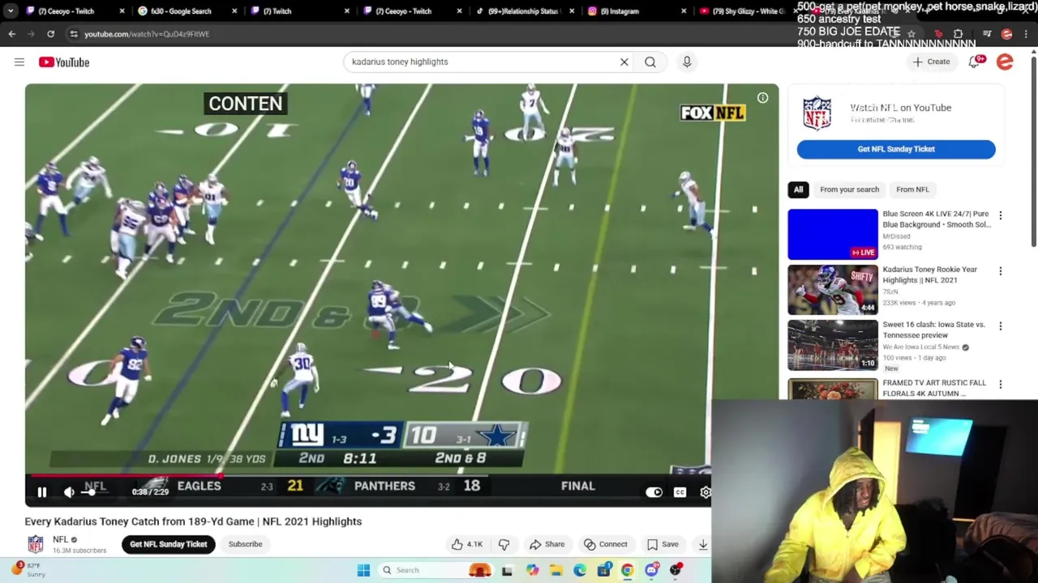This screenshot has height=583, width=1038.
Task: Open the Windows Start menu
Action: [x=363, y=570]
